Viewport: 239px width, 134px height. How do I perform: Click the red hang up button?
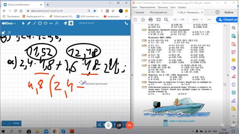click(x=130, y=125)
